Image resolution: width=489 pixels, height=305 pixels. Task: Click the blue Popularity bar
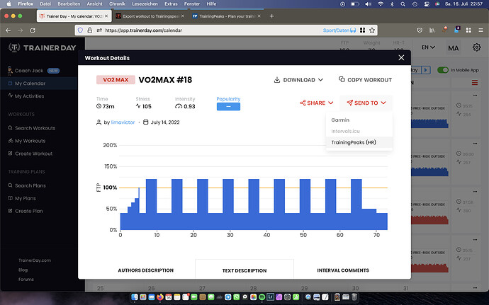228,107
